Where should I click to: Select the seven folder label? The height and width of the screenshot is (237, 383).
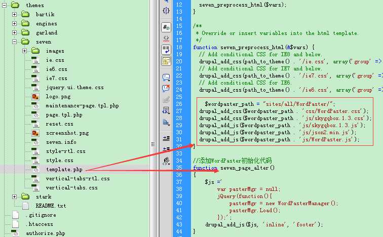tap(44, 42)
